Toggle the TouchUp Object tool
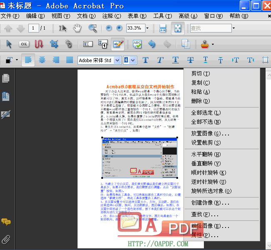Image resolution: width=271 pixels, height=250 pixels. click(x=118, y=44)
